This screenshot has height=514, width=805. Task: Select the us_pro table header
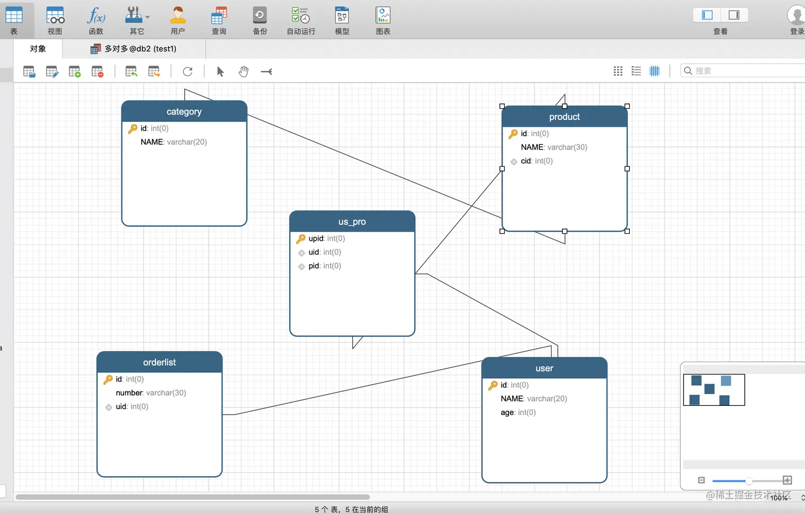(x=352, y=222)
